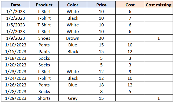Select the cost cell with value 9
Screen dimensions: 174x102
(130, 71)
